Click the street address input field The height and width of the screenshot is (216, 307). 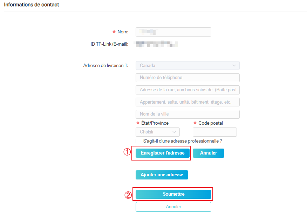187,90
